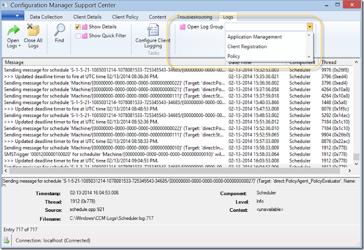364x250 pixels.
Task: Click the Source value schedule.cpp:921
Action: (x=87, y=209)
